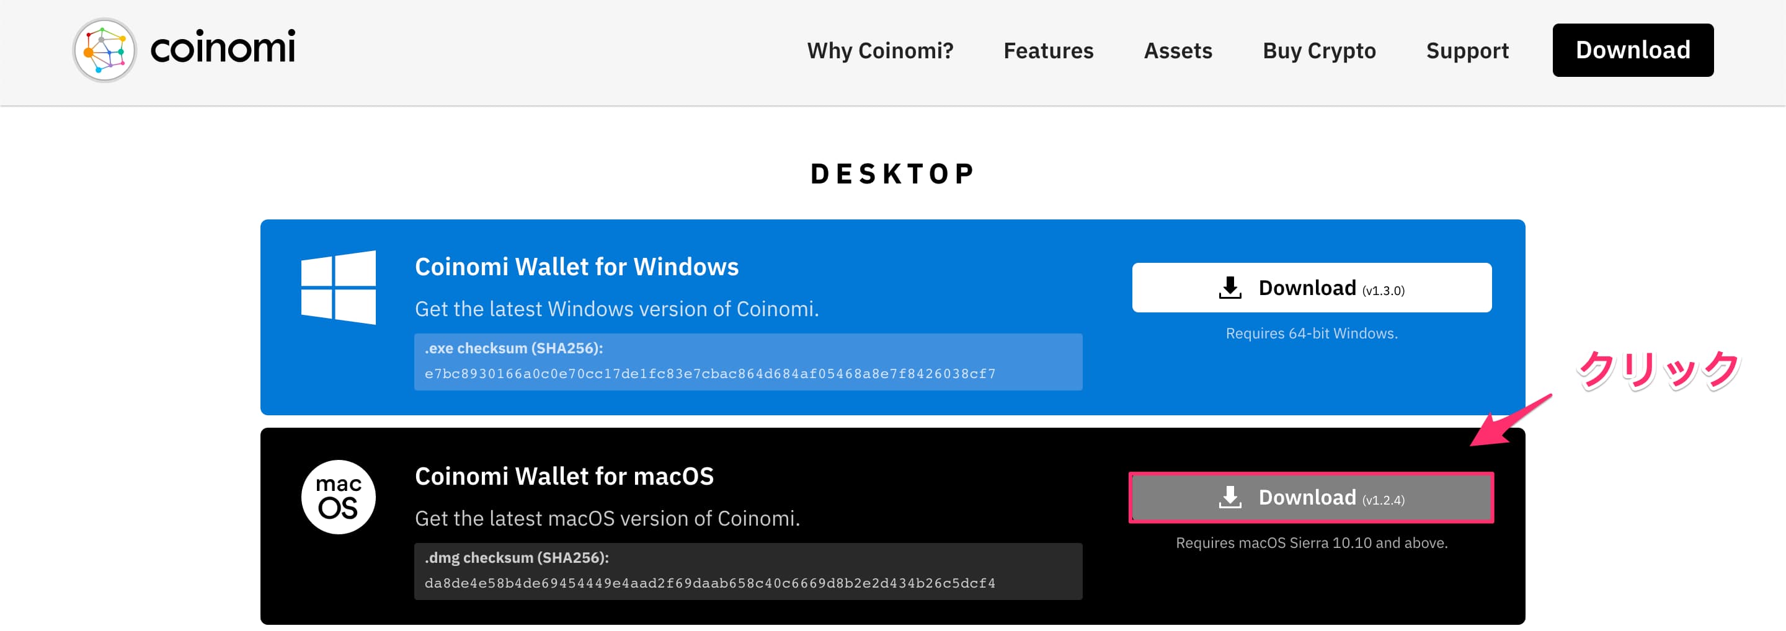Open the Why Coinomi? menu item

pos(880,51)
